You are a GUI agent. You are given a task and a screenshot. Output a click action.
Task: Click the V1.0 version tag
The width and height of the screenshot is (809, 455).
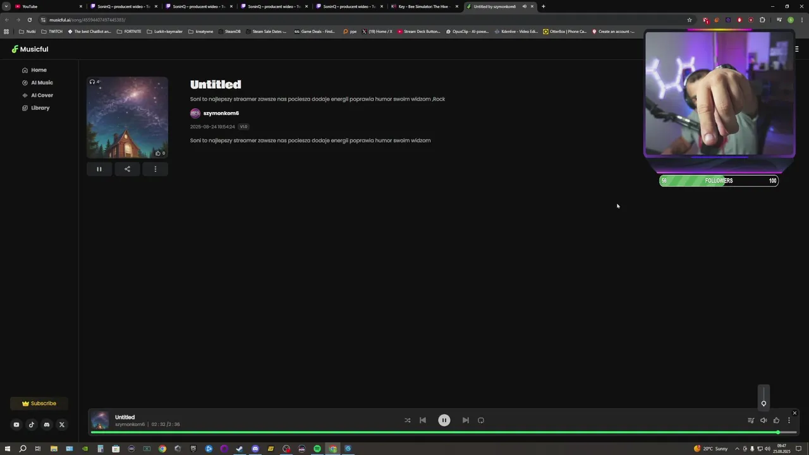point(243,126)
